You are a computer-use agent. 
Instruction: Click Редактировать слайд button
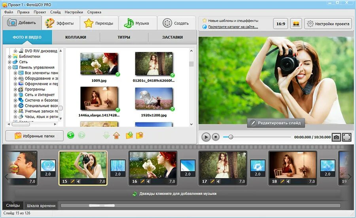(276, 123)
